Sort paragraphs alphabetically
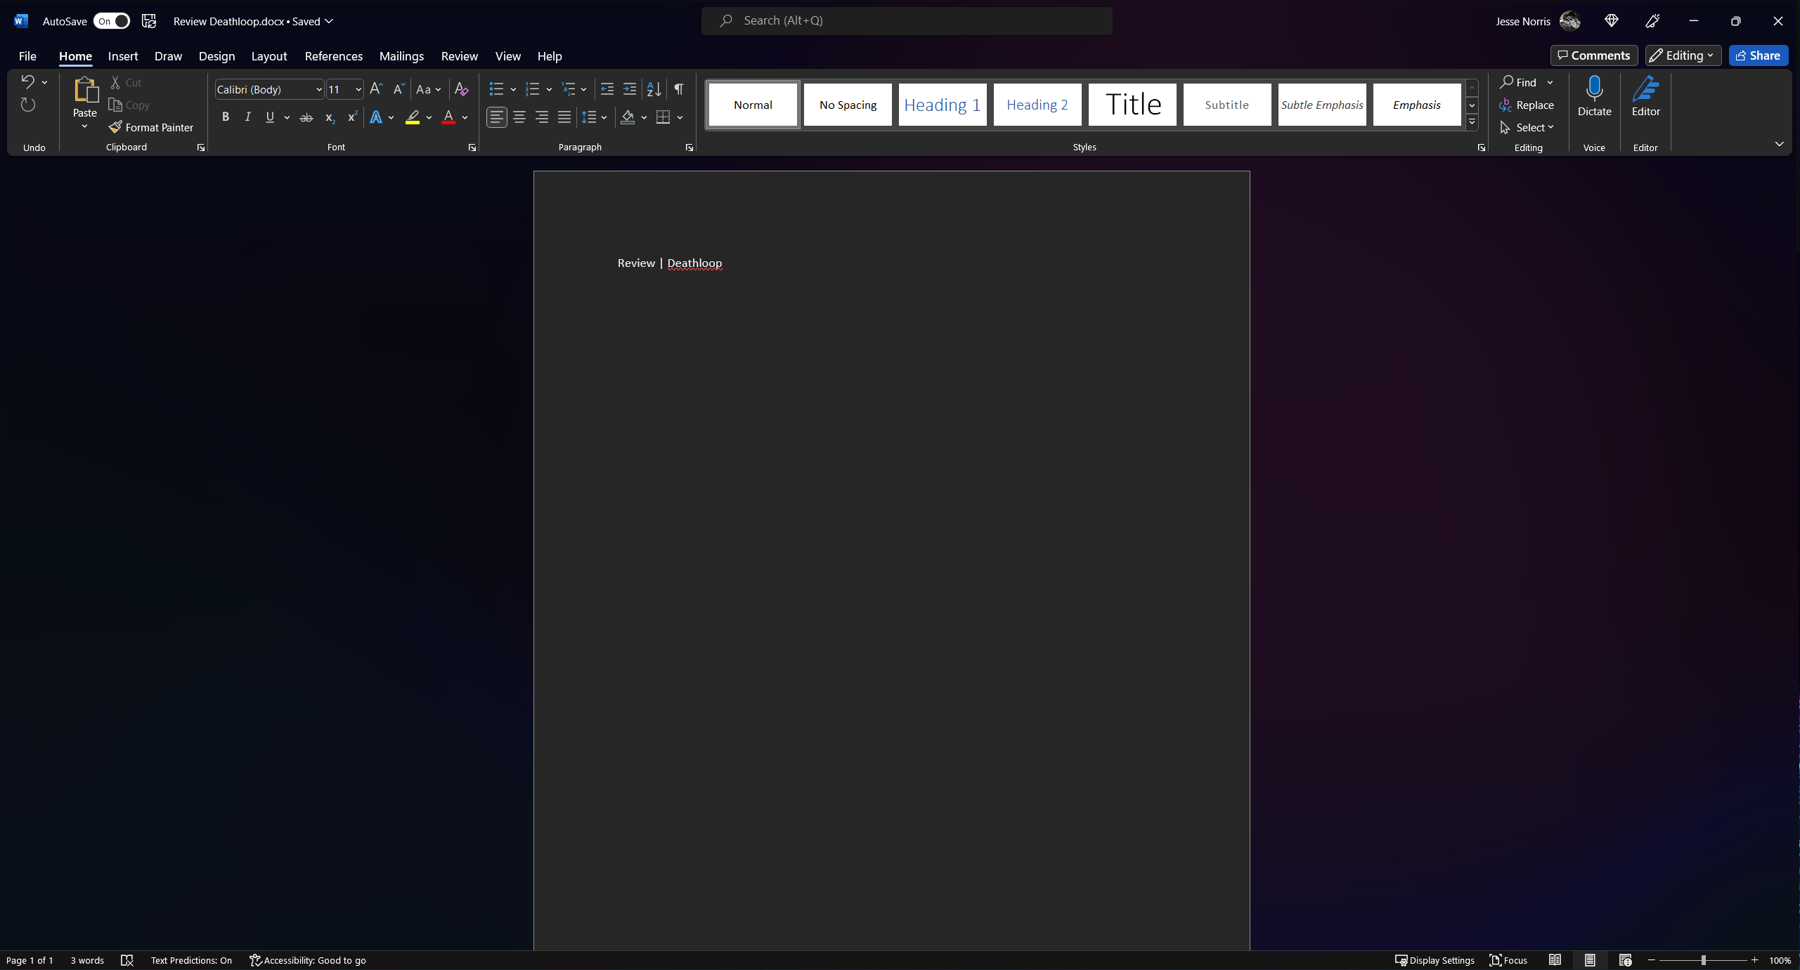The height and width of the screenshot is (970, 1800). [x=654, y=89]
